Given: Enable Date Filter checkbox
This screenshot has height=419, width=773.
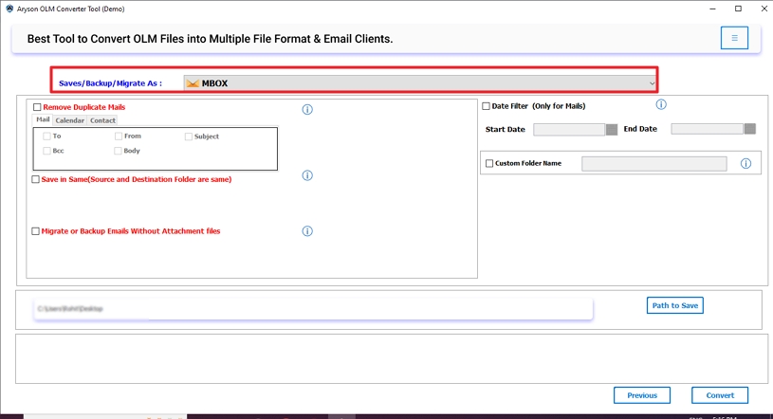Looking at the screenshot, I should tap(486, 106).
